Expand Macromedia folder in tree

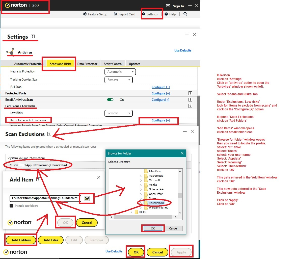pos(141,176)
